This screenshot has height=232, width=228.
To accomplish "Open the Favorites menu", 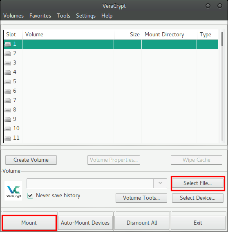I will pyautogui.click(x=40, y=16).
